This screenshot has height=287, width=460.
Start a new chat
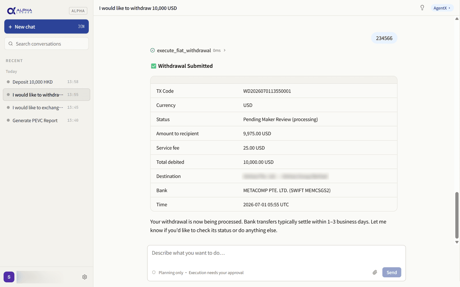[46, 27]
